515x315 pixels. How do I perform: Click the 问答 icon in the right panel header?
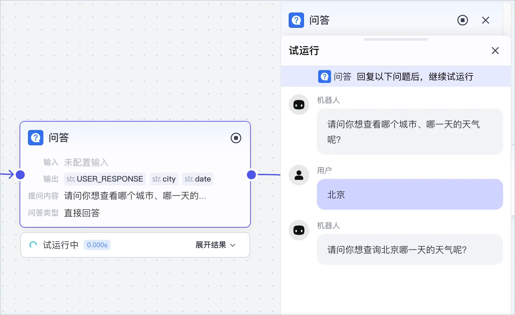pos(296,20)
